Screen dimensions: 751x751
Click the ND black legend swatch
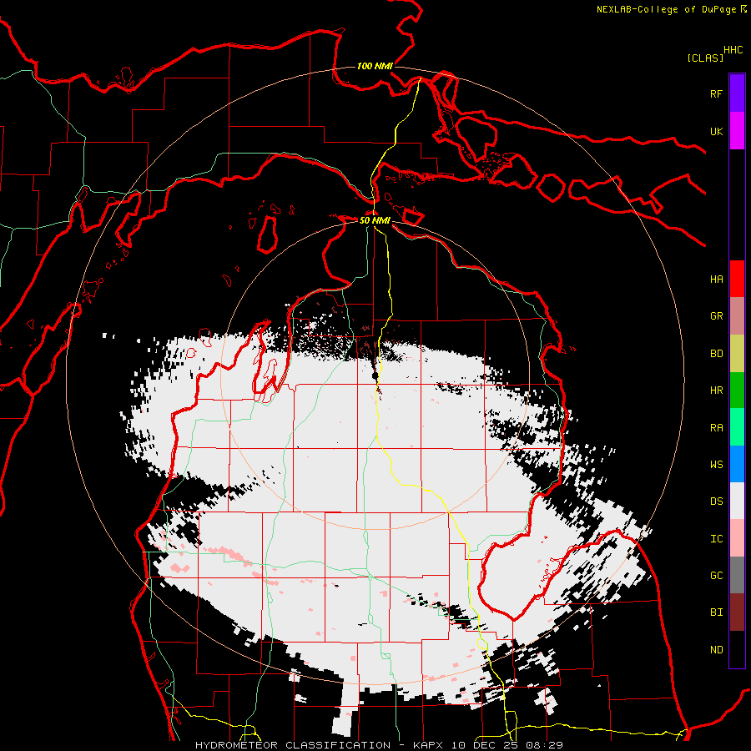point(737,649)
